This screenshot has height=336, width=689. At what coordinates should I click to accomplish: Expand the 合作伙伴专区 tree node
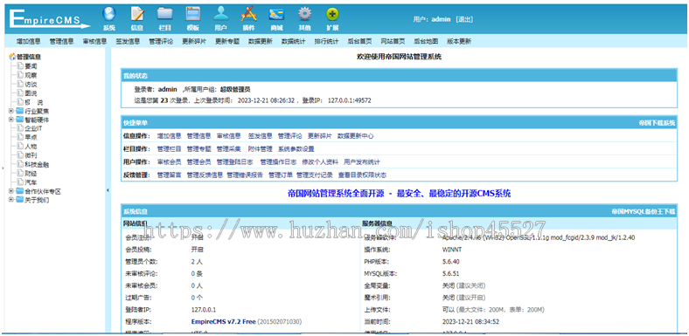coord(11,191)
